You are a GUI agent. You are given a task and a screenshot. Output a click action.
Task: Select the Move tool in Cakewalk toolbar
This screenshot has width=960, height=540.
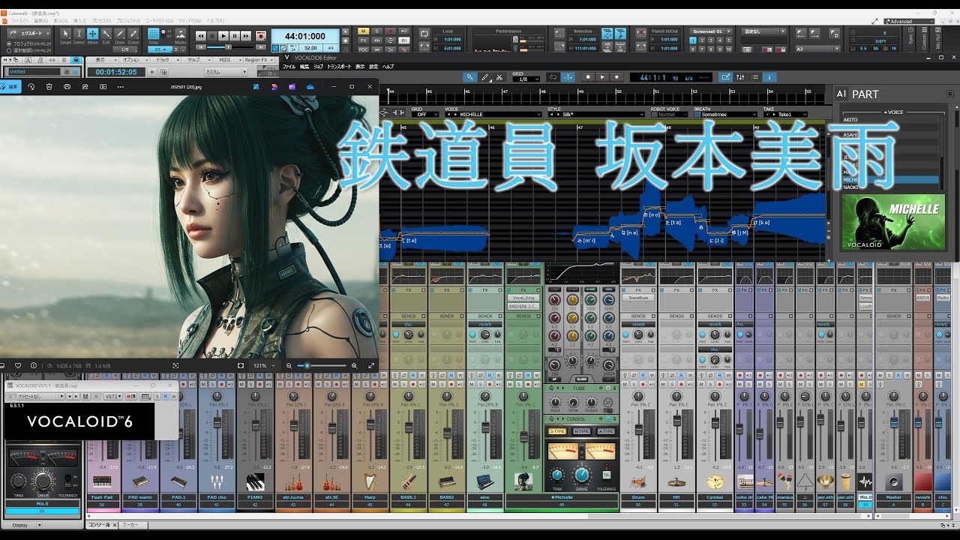92,34
